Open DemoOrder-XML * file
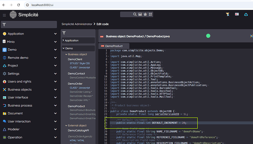253x144 pixels. coord(80,100)
